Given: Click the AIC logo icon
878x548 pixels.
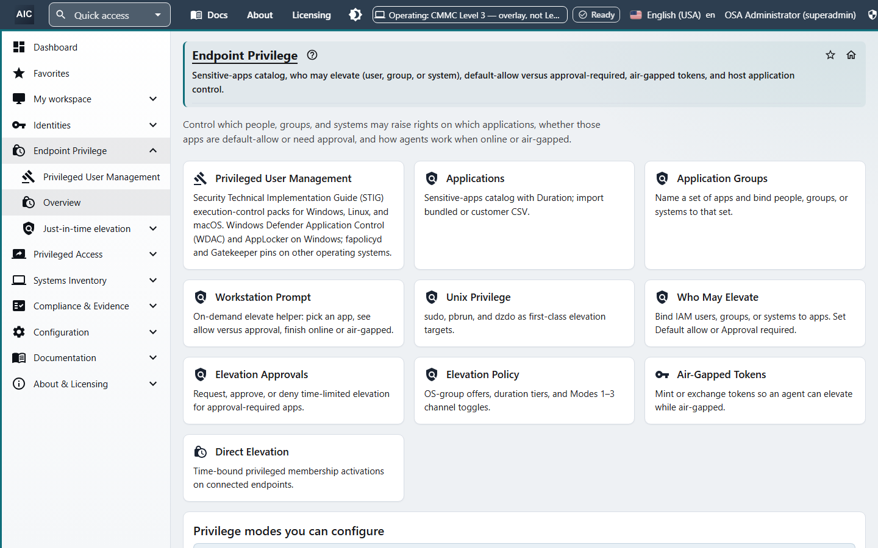Looking at the screenshot, I should point(24,14).
